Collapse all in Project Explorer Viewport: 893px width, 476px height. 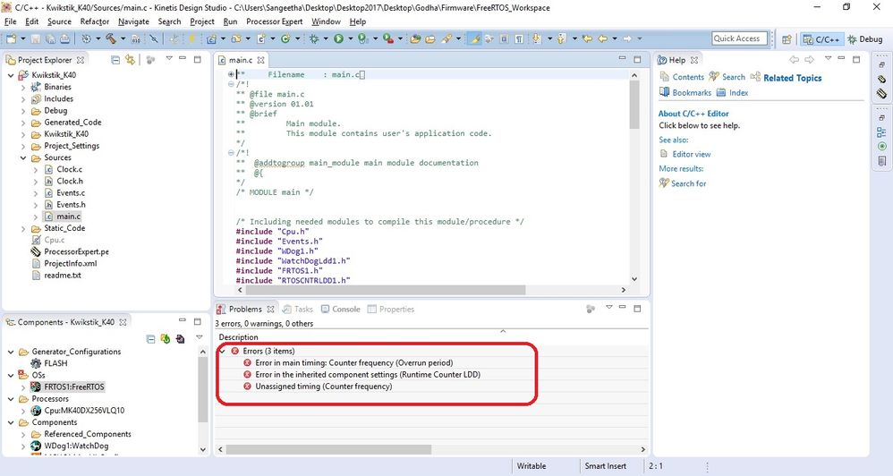click(x=115, y=60)
